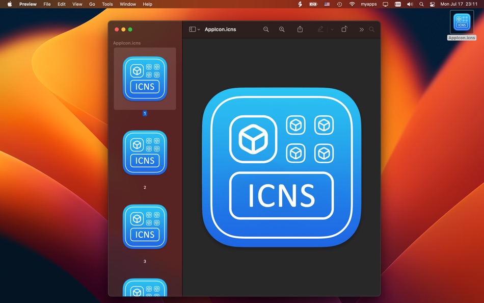Close the Preview window with red button
Viewport: 484px width, 303px height.
pos(117,30)
